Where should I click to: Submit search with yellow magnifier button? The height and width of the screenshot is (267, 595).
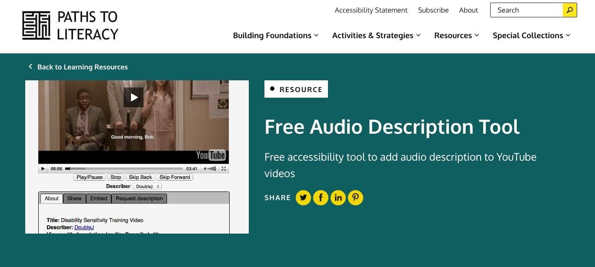click(570, 10)
